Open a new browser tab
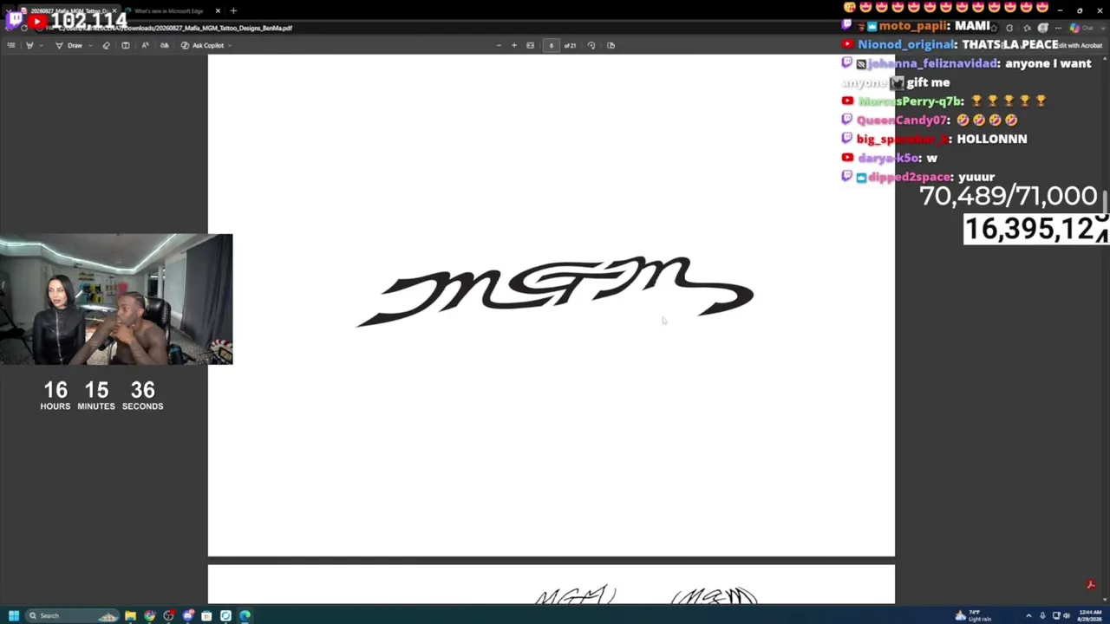Screen dimensions: 1110x624 (233, 10)
